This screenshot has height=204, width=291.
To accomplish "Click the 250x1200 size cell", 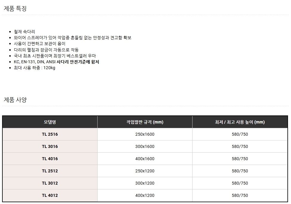I will click(x=145, y=171).
